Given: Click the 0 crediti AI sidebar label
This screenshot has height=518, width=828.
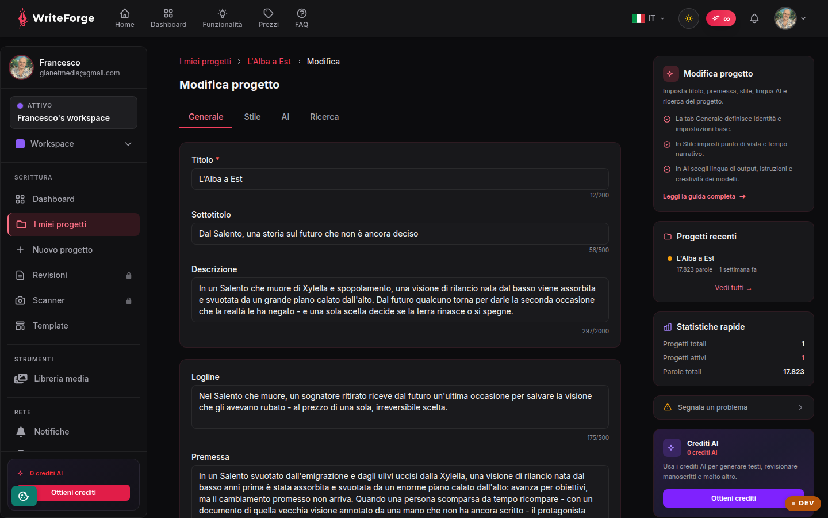Looking at the screenshot, I should (47, 473).
